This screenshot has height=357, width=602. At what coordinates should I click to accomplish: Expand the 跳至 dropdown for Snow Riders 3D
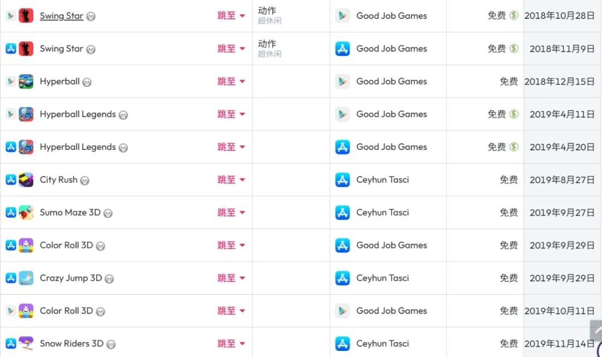pos(231,344)
